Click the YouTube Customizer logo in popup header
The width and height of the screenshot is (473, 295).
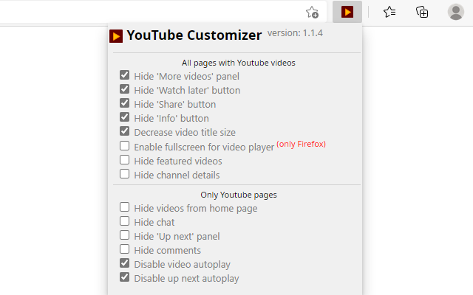point(116,35)
